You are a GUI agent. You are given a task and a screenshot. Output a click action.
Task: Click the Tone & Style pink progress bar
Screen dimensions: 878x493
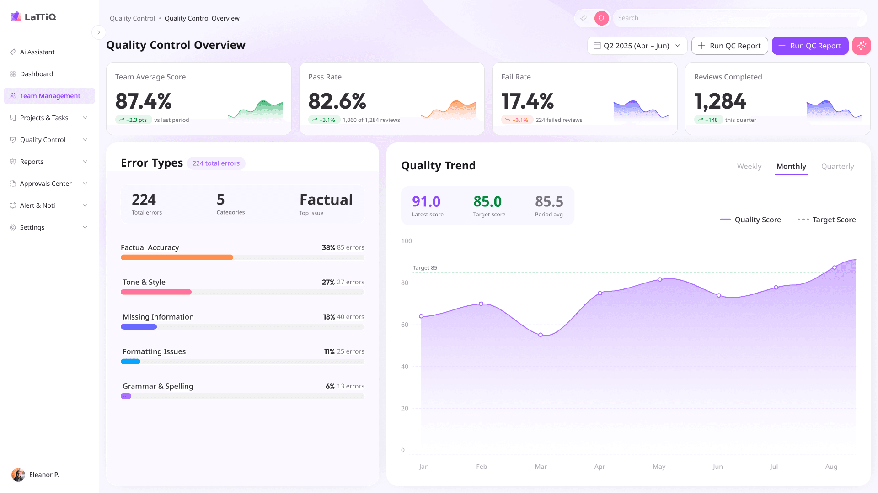coord(156,292)
